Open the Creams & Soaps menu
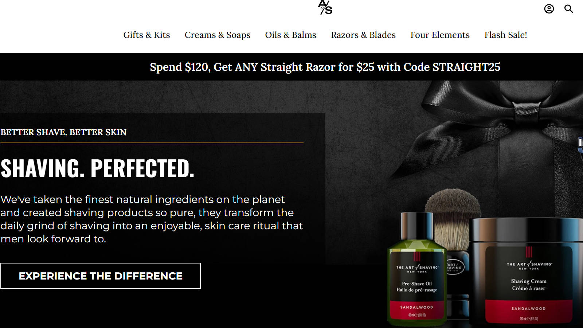Image resolution: width=583 pixels, height=328 pixels. point(218,35)
